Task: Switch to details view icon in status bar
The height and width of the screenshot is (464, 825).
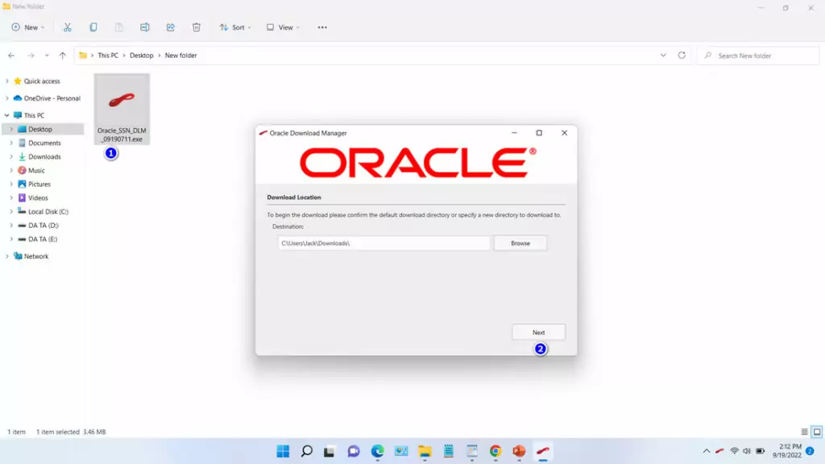Action: [805, 432]
